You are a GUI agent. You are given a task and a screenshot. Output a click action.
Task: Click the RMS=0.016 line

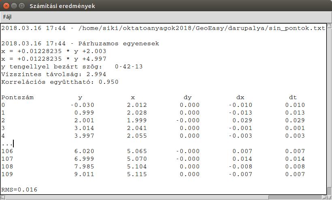pos(19,189)
